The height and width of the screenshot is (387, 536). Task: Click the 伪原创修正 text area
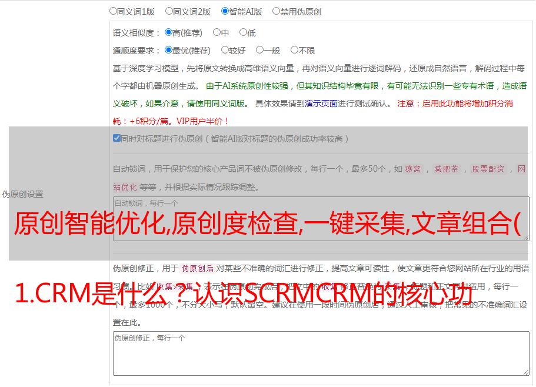(321, 353)
